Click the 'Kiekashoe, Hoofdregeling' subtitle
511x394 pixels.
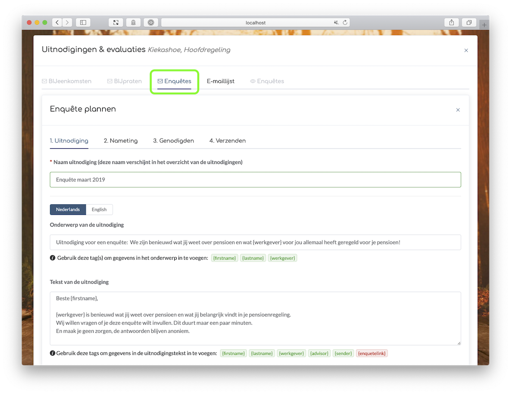pyautogui.click(x=189, y=50)
